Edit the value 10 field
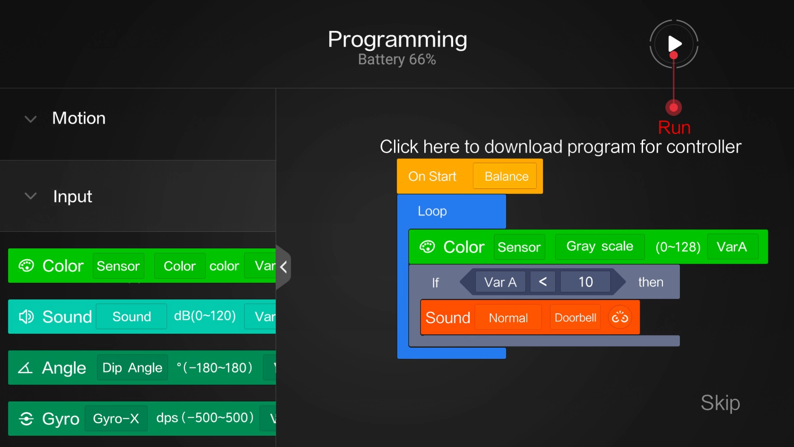The height and width of the screenshot is (447, 794). pyautogui.click(x=585, y=282)
